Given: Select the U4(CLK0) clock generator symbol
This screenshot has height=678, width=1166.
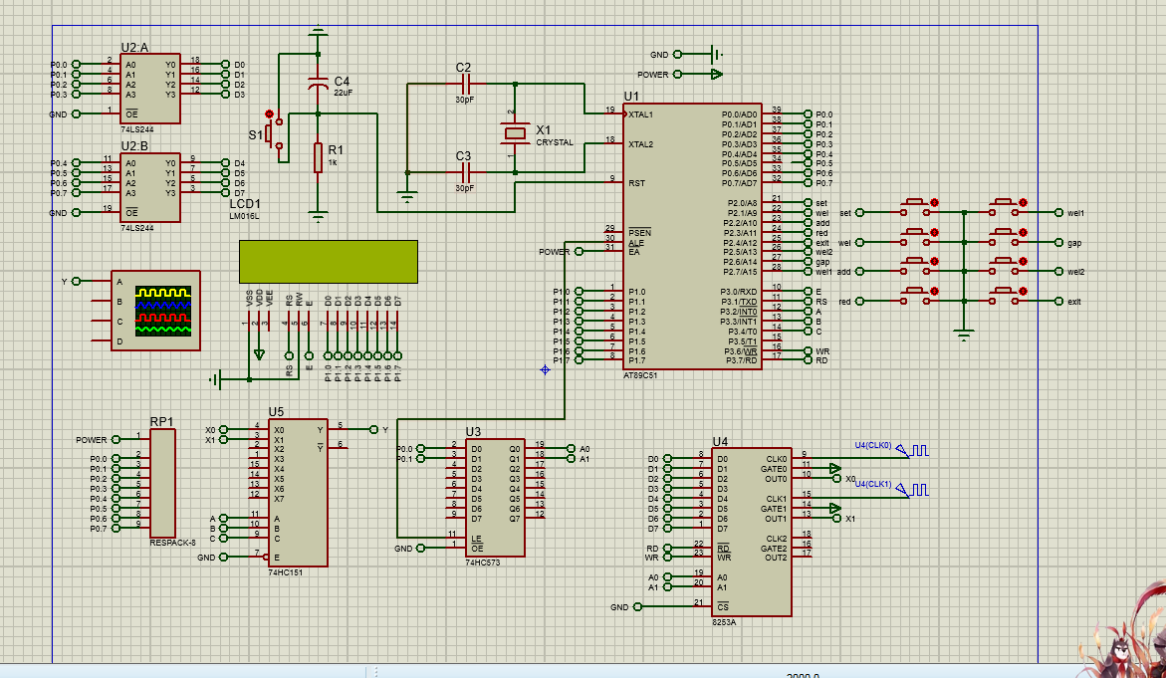Looking at the screenshot, I should pyautogui.click(x=911, y=451).
